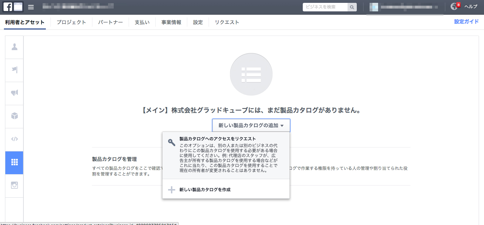Select the Pixels code sidebar icon

(14, 139)
